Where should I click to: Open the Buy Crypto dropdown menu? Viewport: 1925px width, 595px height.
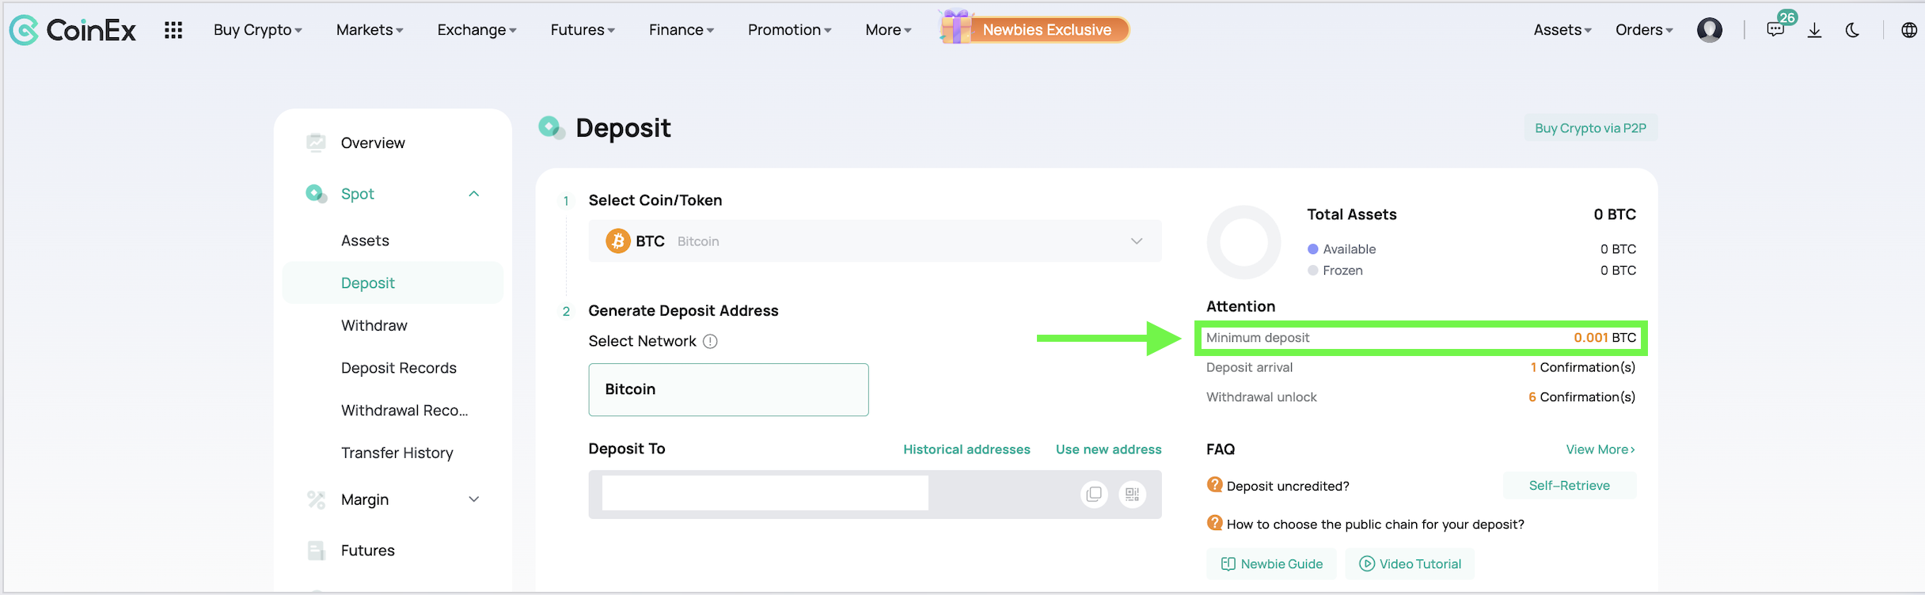coord(258,30)
